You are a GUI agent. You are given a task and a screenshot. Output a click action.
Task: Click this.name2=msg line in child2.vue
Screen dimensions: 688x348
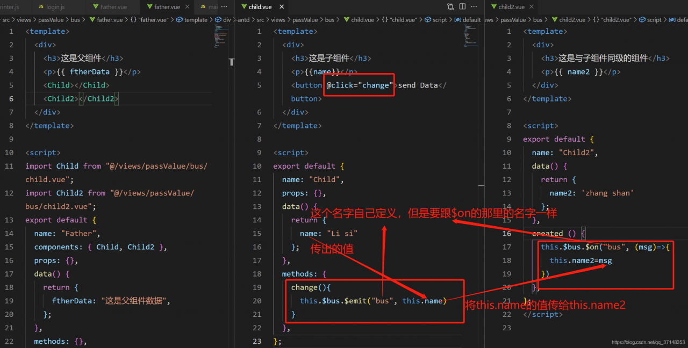(580, 260)
